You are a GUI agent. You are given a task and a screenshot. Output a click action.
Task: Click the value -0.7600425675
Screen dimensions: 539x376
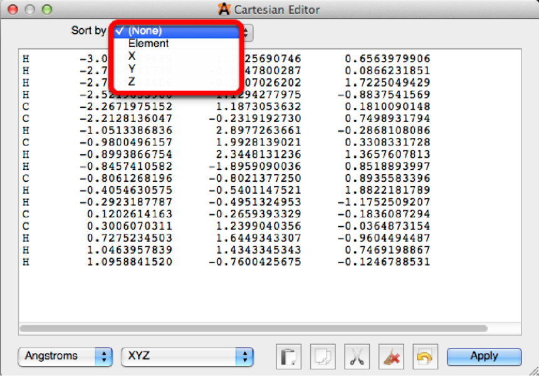click(255, 262)
